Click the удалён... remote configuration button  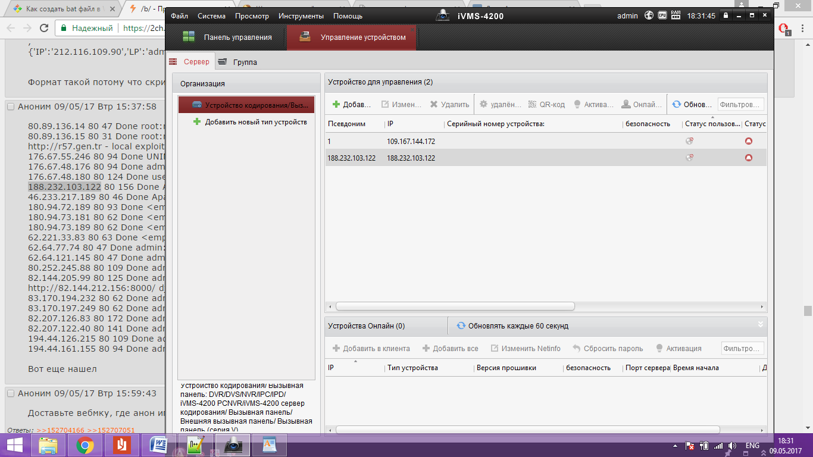point(501,104)
